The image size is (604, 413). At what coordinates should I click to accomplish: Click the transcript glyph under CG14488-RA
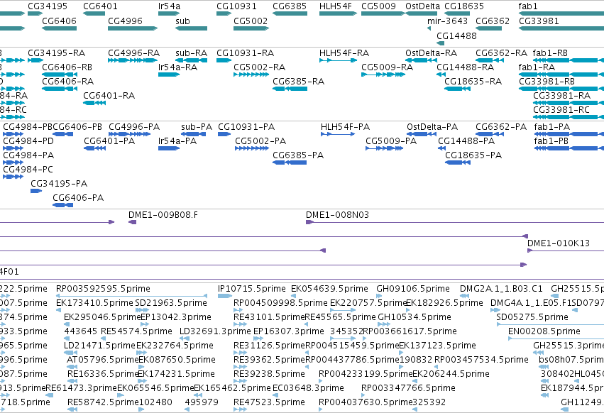[441, 75]
